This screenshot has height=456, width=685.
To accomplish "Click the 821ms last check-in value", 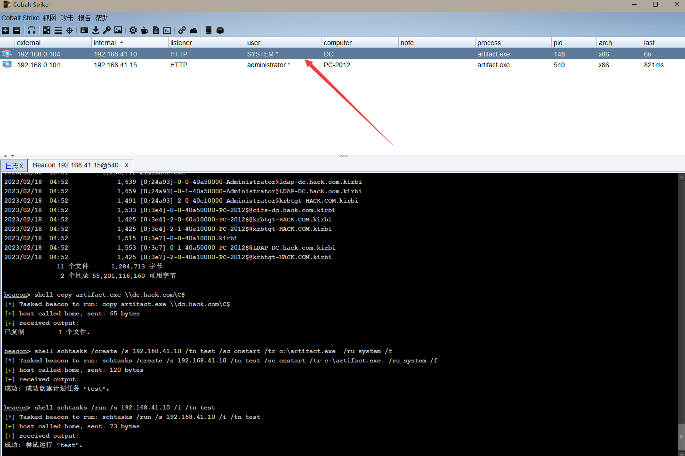I will (654, 64).
